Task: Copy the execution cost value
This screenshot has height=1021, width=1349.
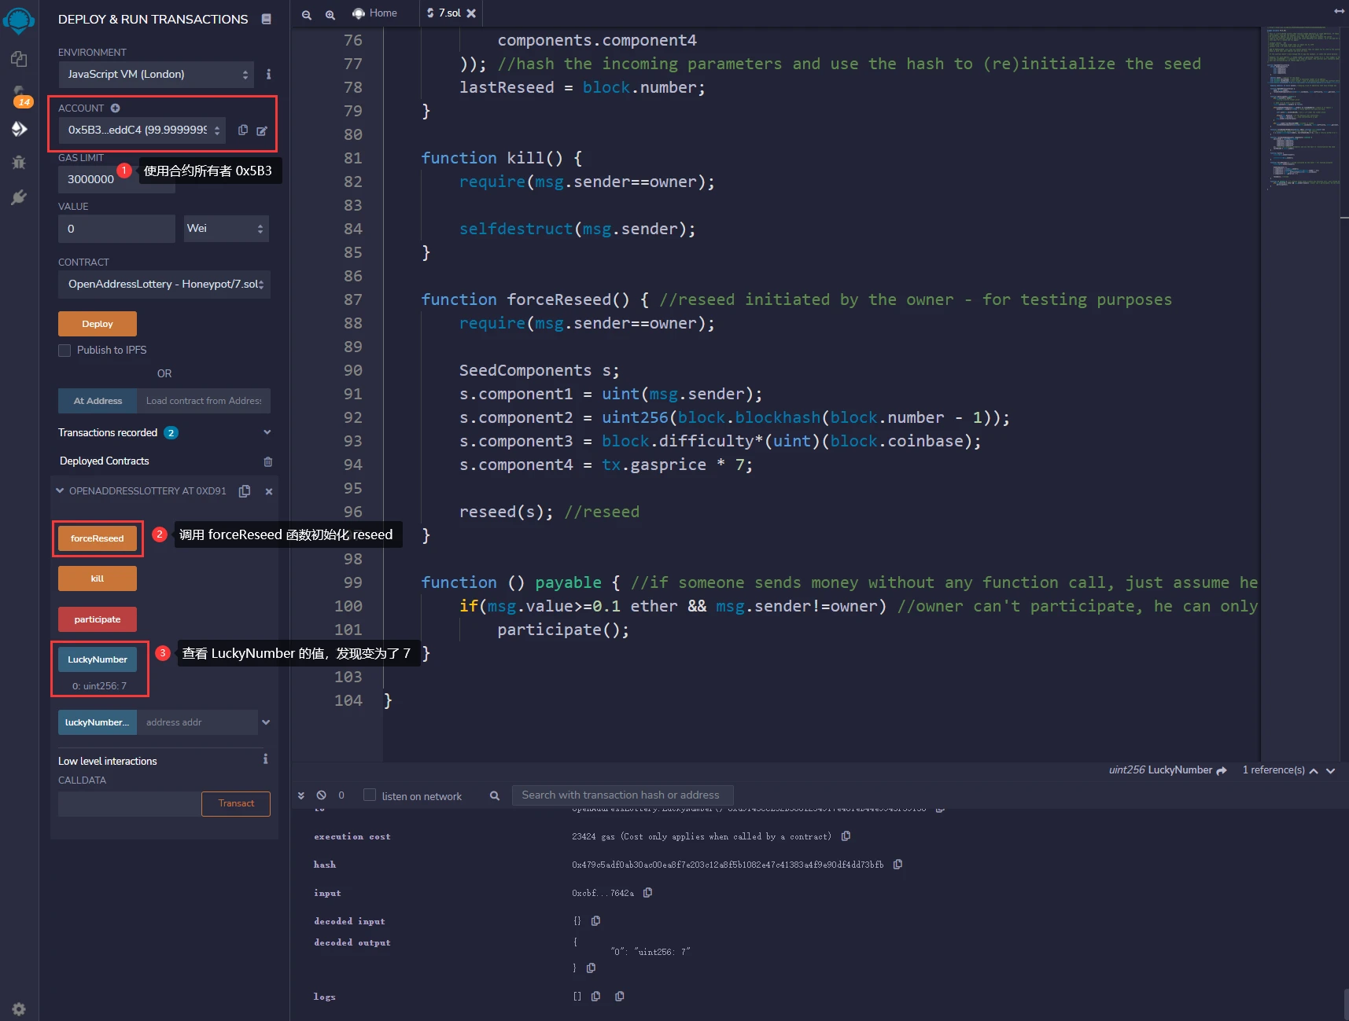Action: (x=846, y=836)
